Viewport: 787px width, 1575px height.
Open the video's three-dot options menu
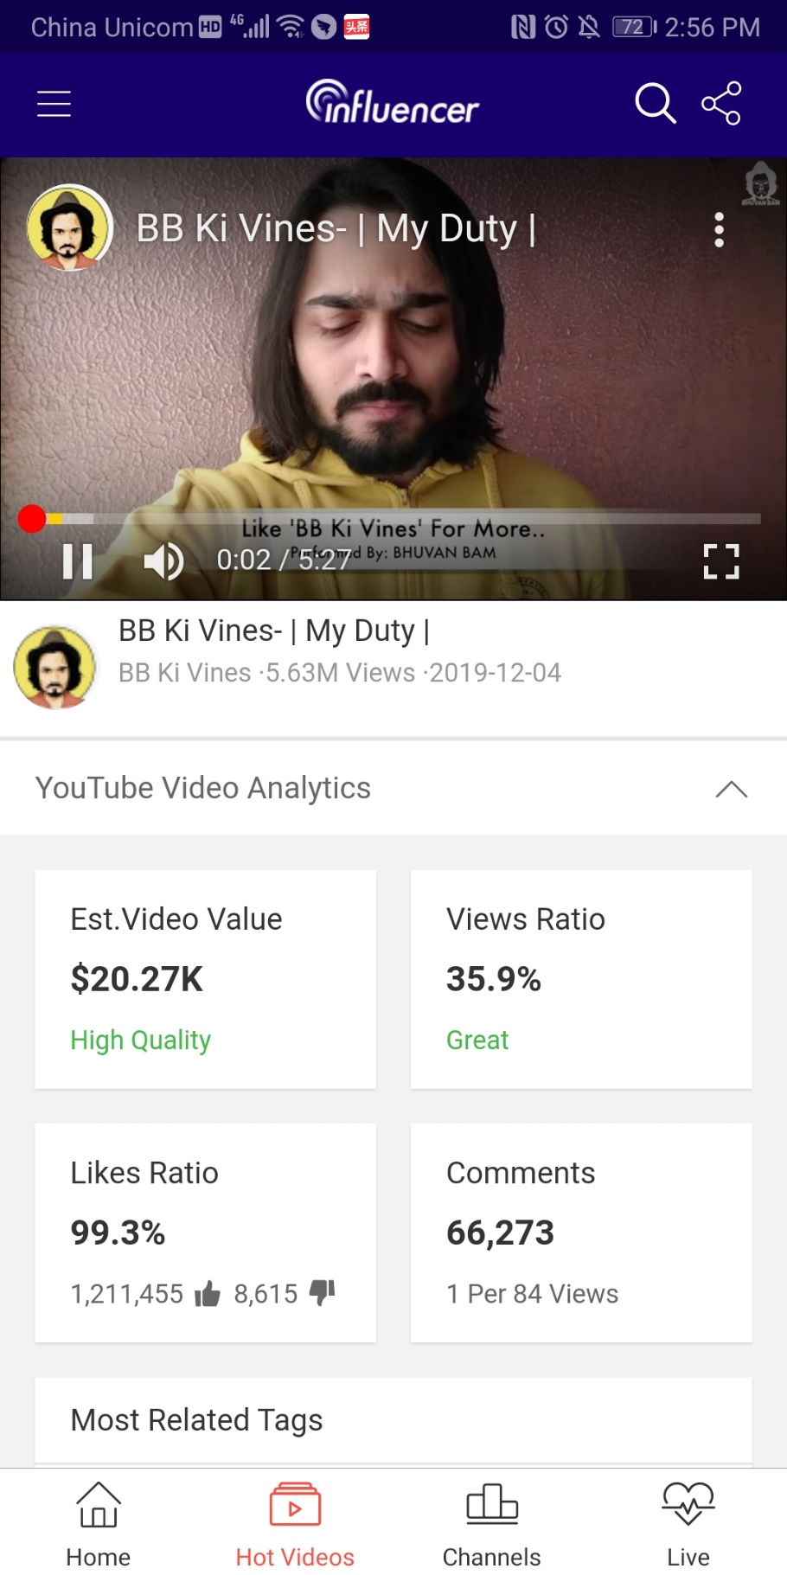click(x=719, y=230)
